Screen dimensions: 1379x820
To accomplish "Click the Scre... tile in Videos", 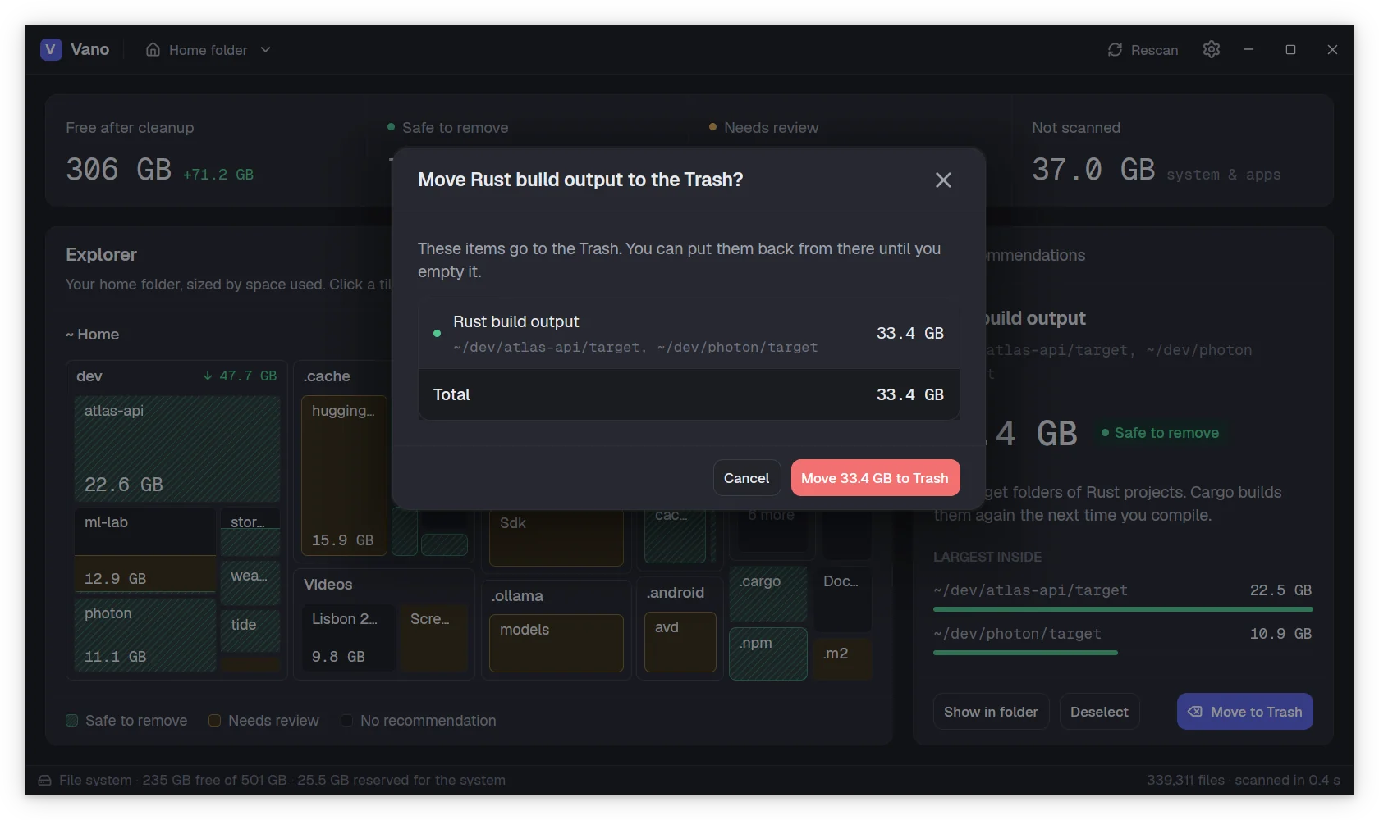I will [433, 638].
